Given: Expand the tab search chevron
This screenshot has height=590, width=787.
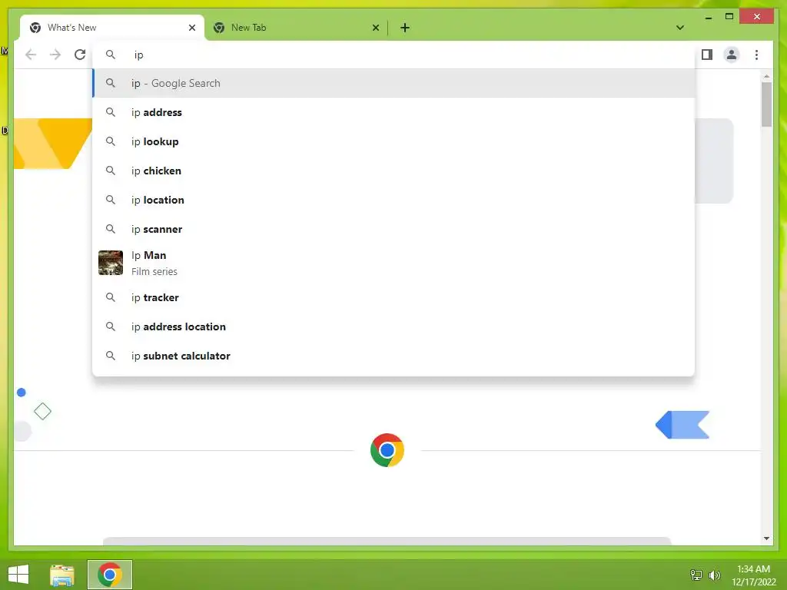Looking at the screenshot, I should (680, 28).
